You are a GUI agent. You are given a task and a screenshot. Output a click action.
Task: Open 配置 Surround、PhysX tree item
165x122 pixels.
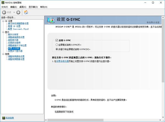pos(18,29)
